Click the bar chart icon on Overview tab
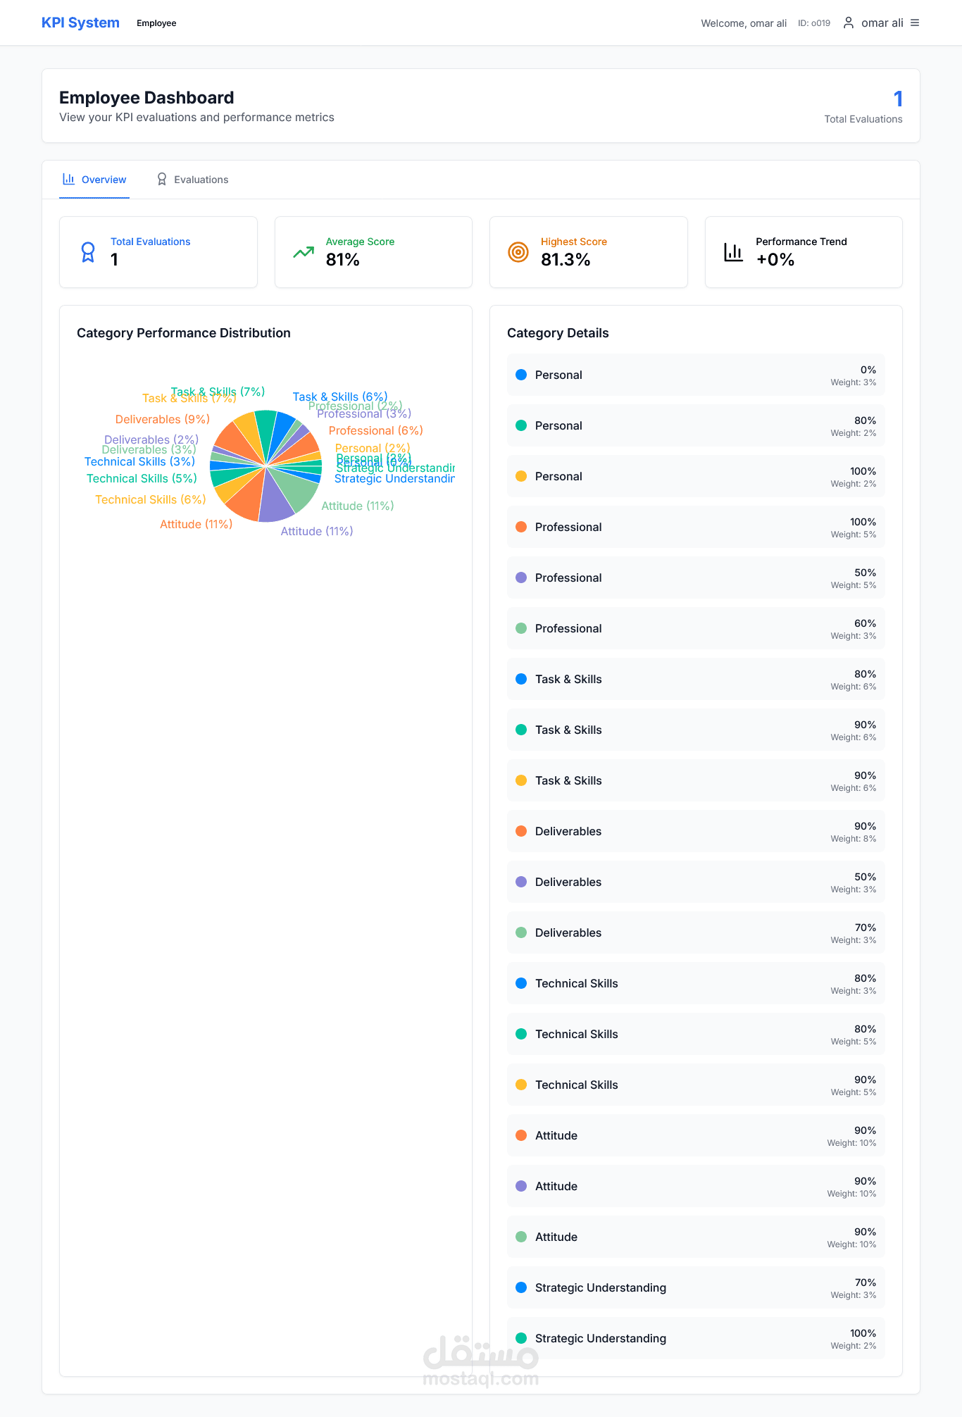The width and height of the screenshot is (962, 1417). point(68,180)
